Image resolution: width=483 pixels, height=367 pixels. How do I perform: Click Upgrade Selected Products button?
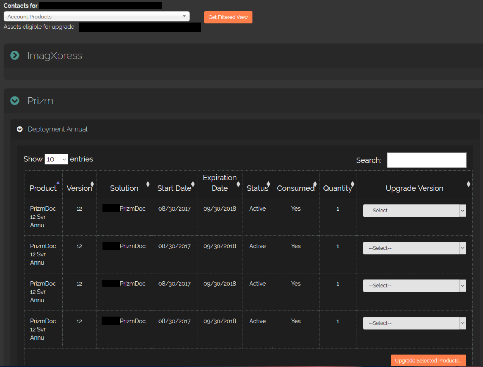click(x=428, y=360)
